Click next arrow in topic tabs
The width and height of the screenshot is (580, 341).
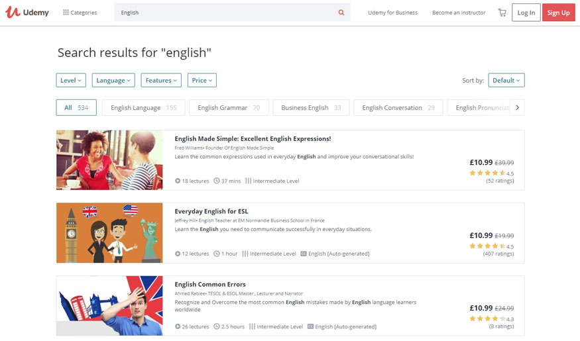tap(518, 107)
